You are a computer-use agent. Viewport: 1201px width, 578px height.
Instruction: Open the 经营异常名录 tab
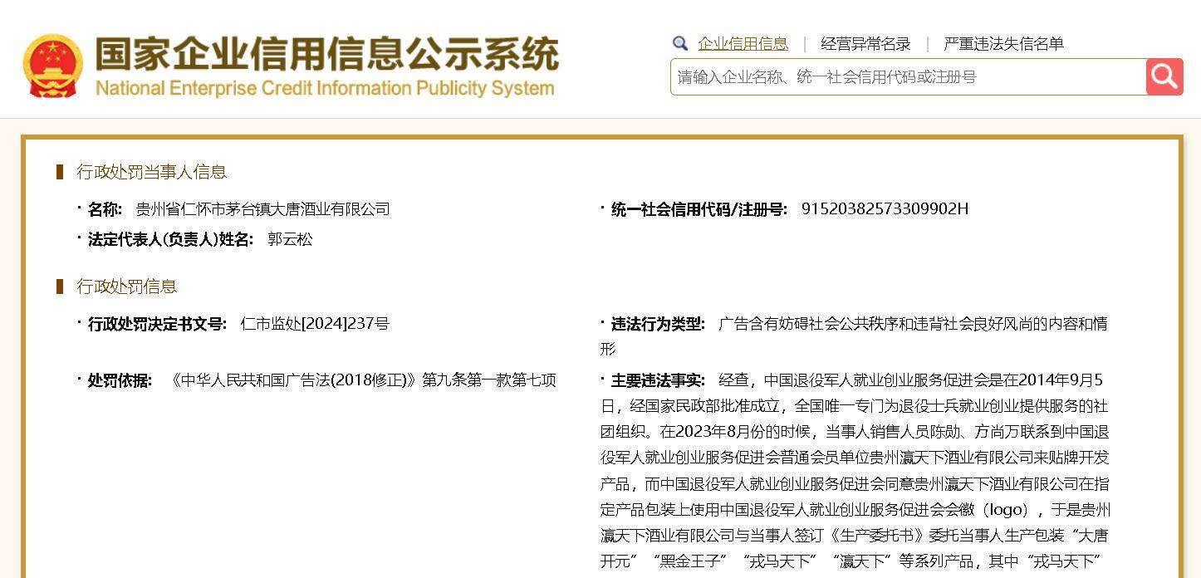865,43
